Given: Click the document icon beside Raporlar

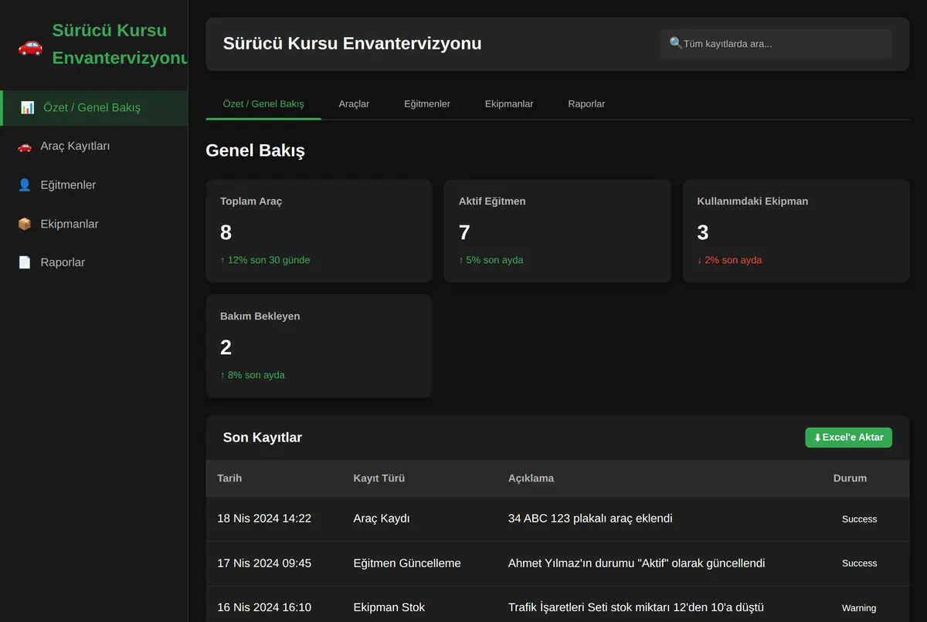Looking at the screenshot, I should pos(25,262).
